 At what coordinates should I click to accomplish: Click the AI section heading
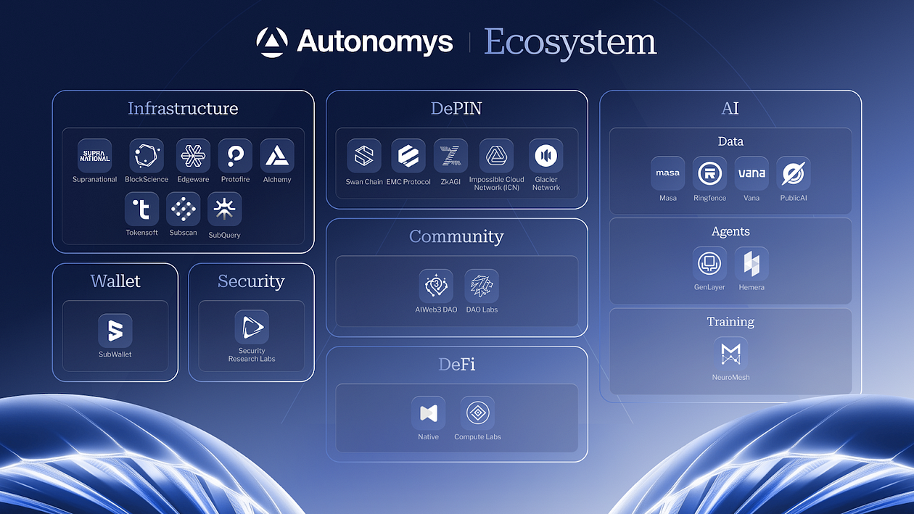coord(730,109)
